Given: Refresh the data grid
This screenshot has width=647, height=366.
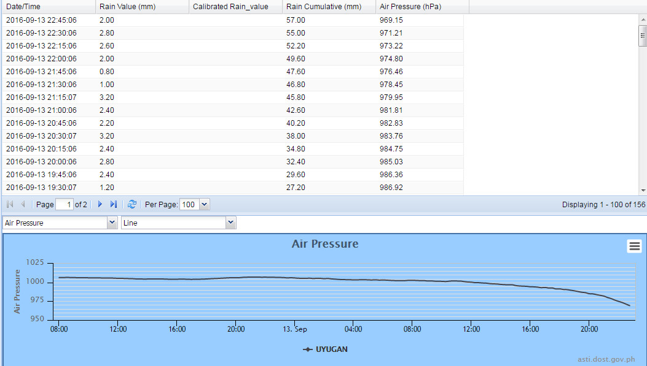Looking at the screenshot, I should click(131, 204).
